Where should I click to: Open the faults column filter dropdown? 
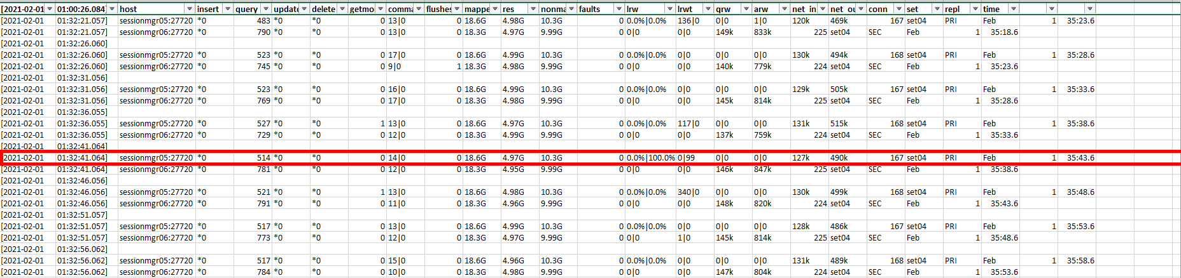coord(618,9)
